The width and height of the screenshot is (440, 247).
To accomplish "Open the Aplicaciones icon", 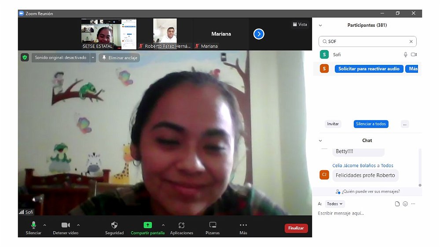I will (x=181, y=225).
